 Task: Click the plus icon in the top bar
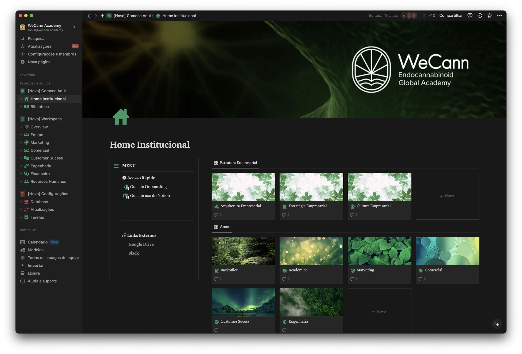[x=102, y=16]
